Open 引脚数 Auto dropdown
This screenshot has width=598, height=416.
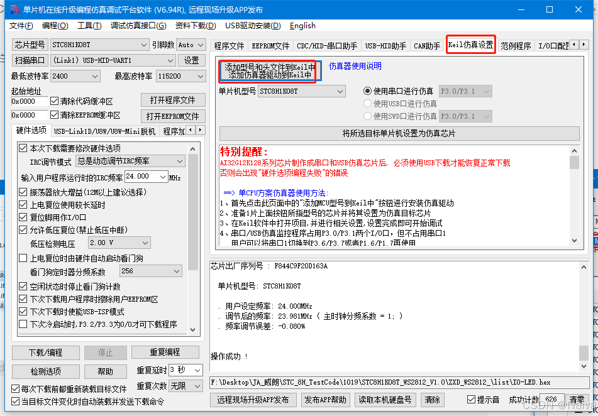(x=191, y=45)
